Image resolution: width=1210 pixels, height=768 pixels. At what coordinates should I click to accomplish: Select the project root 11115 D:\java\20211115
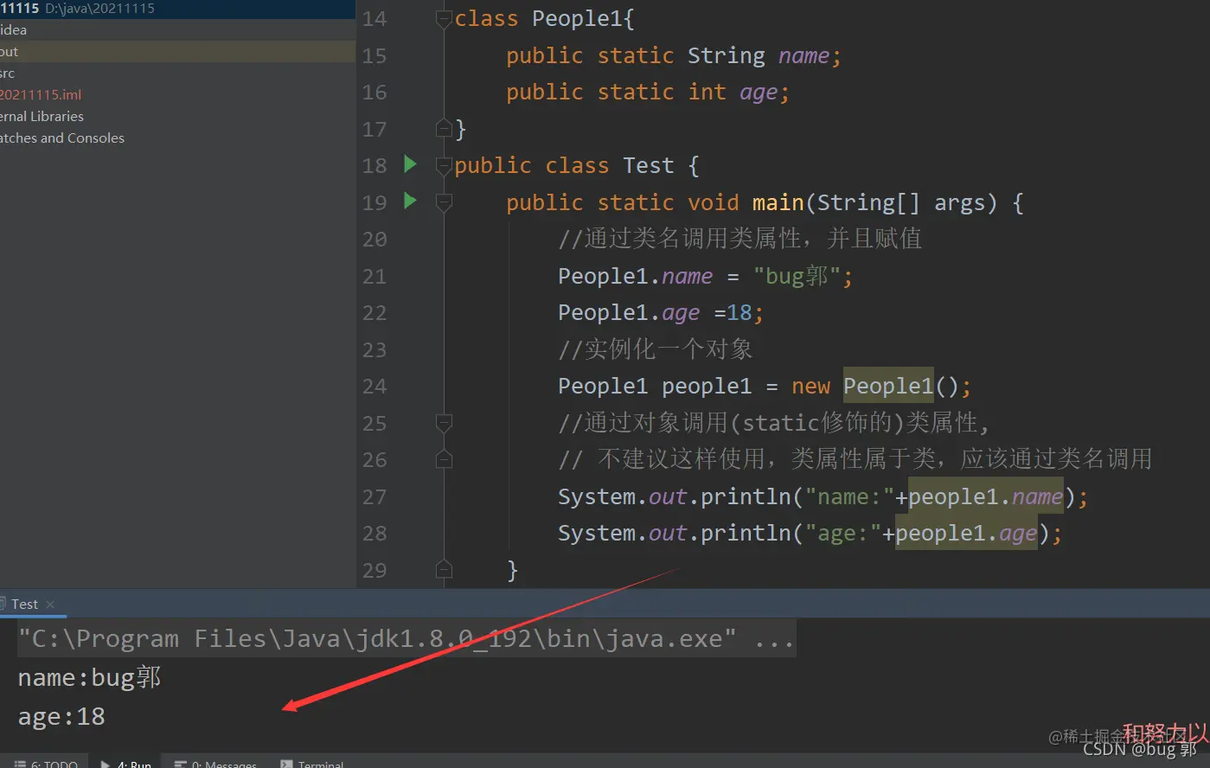177,9
